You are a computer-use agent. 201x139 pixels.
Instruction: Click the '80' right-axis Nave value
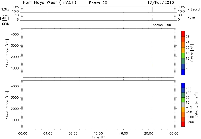point(180,15)
